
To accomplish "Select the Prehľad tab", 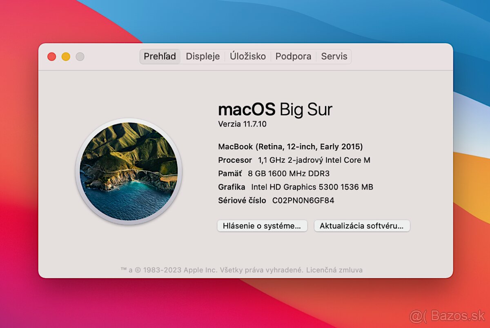I will (x=159, y=56).
